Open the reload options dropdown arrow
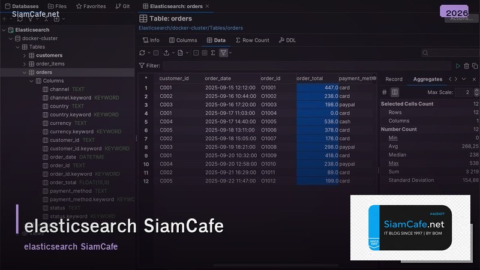Image resolution: width=480 pixels, height=270 pixels. point(149,53)
